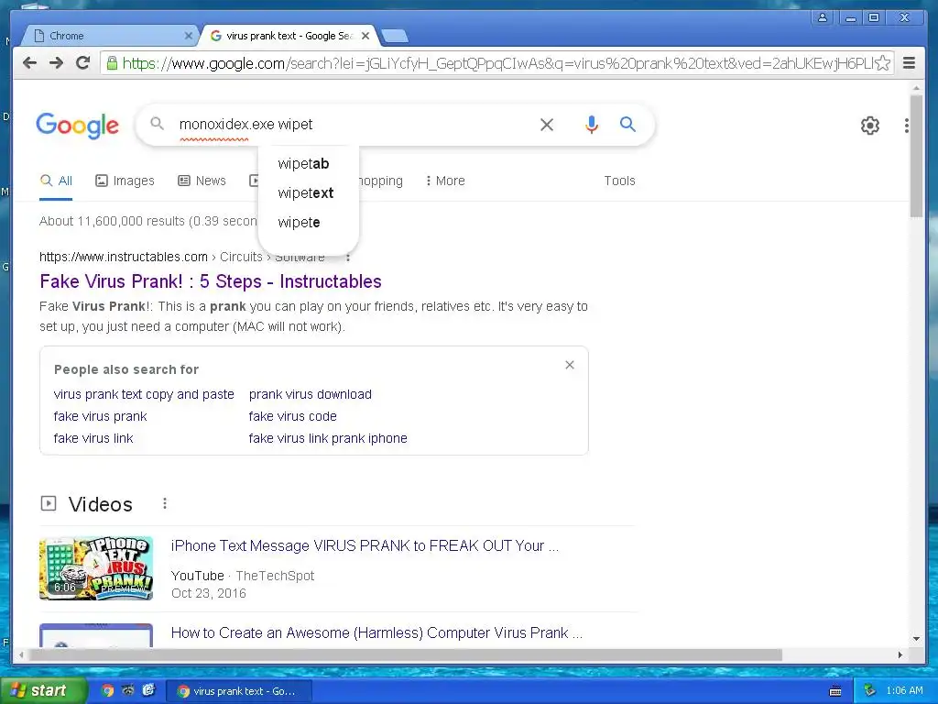Click the second quick launch icon in taskbar
The width and height of the screenshot is (938, 704).
pyautogui.click(x=128, y=690)
